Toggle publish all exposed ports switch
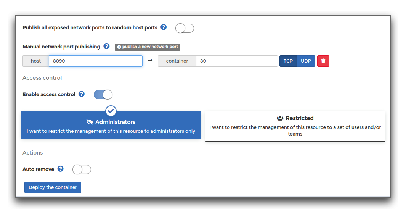Viewport: 406px width, 213px height. pyautogui.click(x=185, y=28)
